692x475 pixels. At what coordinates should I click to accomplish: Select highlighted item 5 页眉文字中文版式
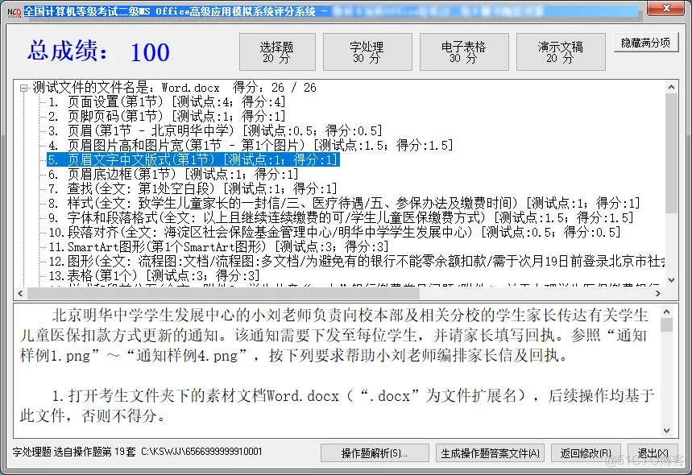tap(193, 159)
